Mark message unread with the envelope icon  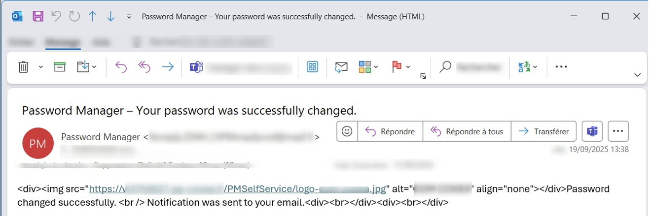point(341,67)
